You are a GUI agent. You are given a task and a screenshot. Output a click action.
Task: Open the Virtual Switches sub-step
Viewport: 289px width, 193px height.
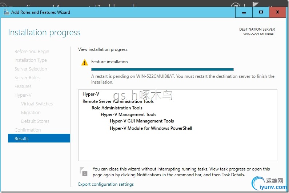point(37,104)
